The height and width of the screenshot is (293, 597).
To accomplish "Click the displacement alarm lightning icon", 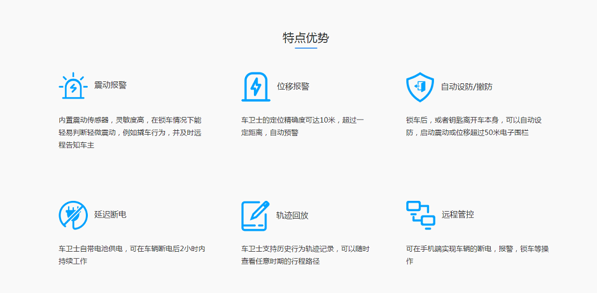I will click(255, 86).
